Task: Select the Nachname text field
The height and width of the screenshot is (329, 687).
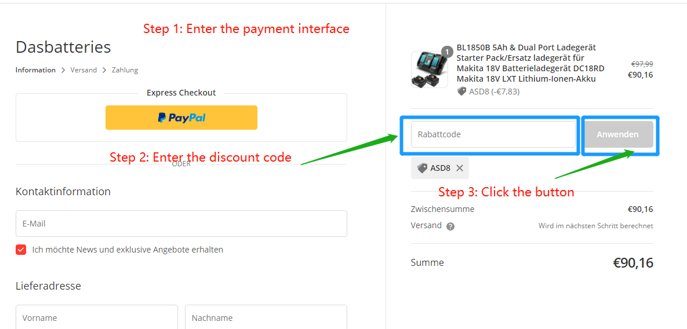Action: pos(266,317)
